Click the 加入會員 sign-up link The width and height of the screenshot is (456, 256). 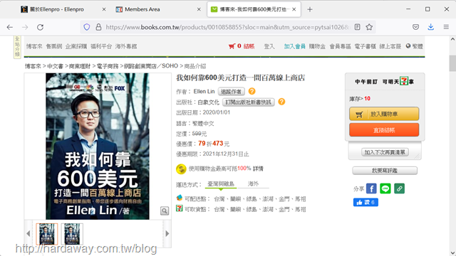pos(294,46)
